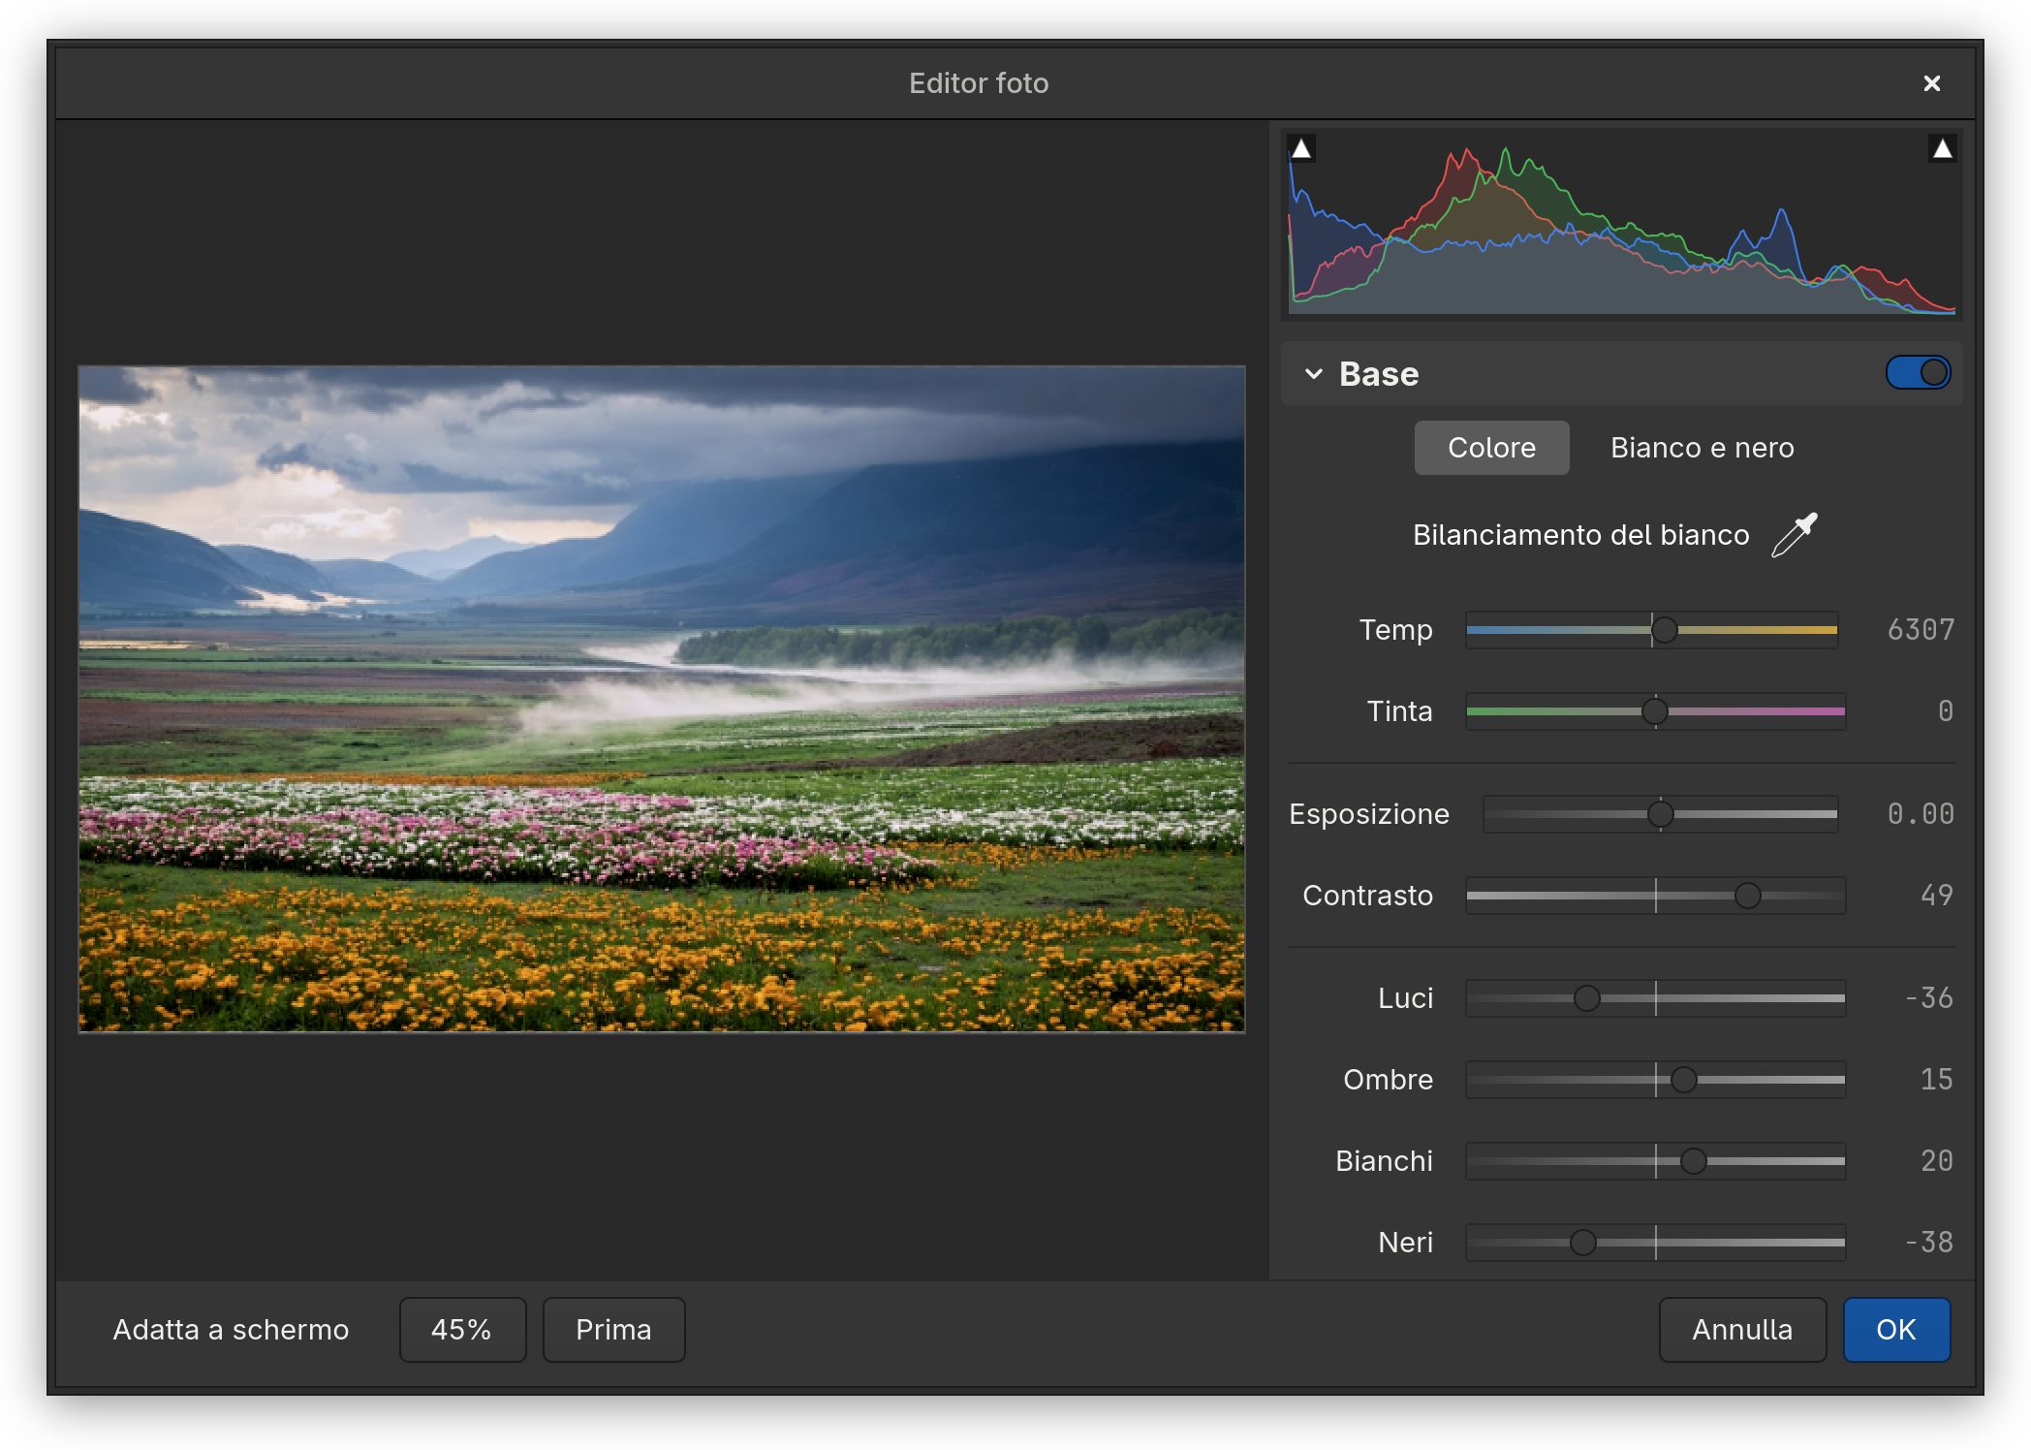Pick the white balance eyedropper tool

point(1794,535)
